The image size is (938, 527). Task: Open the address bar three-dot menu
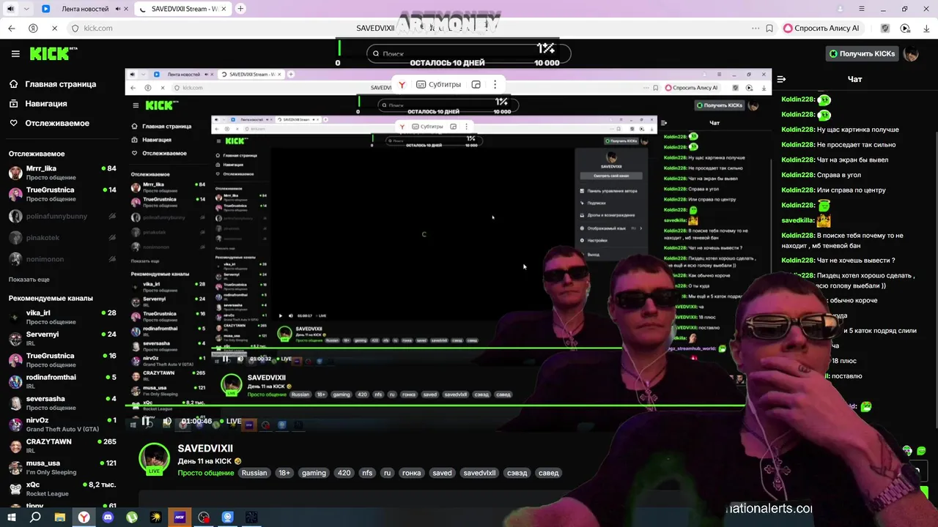tap(755, 29)
